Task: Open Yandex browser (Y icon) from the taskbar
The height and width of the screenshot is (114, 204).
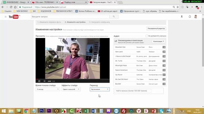Action: click(139, 111)
